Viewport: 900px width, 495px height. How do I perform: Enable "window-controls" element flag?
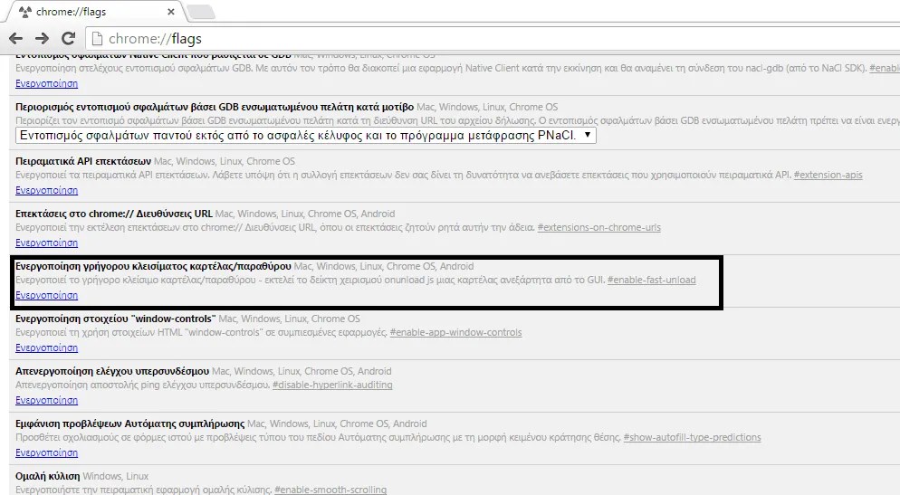(46, 347)
